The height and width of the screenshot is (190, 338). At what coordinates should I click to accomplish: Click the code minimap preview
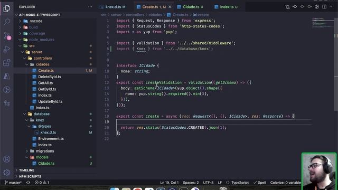click(323, 22)
